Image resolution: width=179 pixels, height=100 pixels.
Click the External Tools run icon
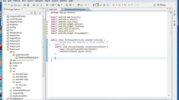pyautogui.click(x=59, y=5)
